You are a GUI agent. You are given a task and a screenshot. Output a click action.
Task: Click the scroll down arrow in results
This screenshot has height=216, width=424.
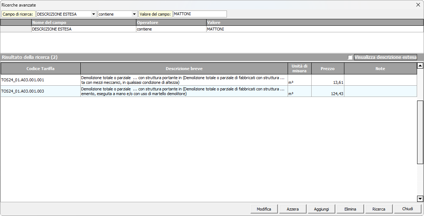tap(420, 199)
